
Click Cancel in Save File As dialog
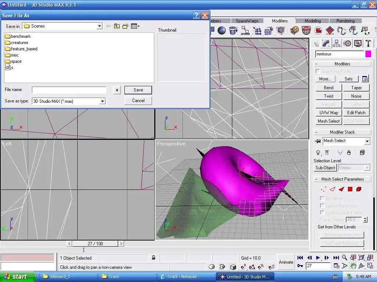(138, 101)
